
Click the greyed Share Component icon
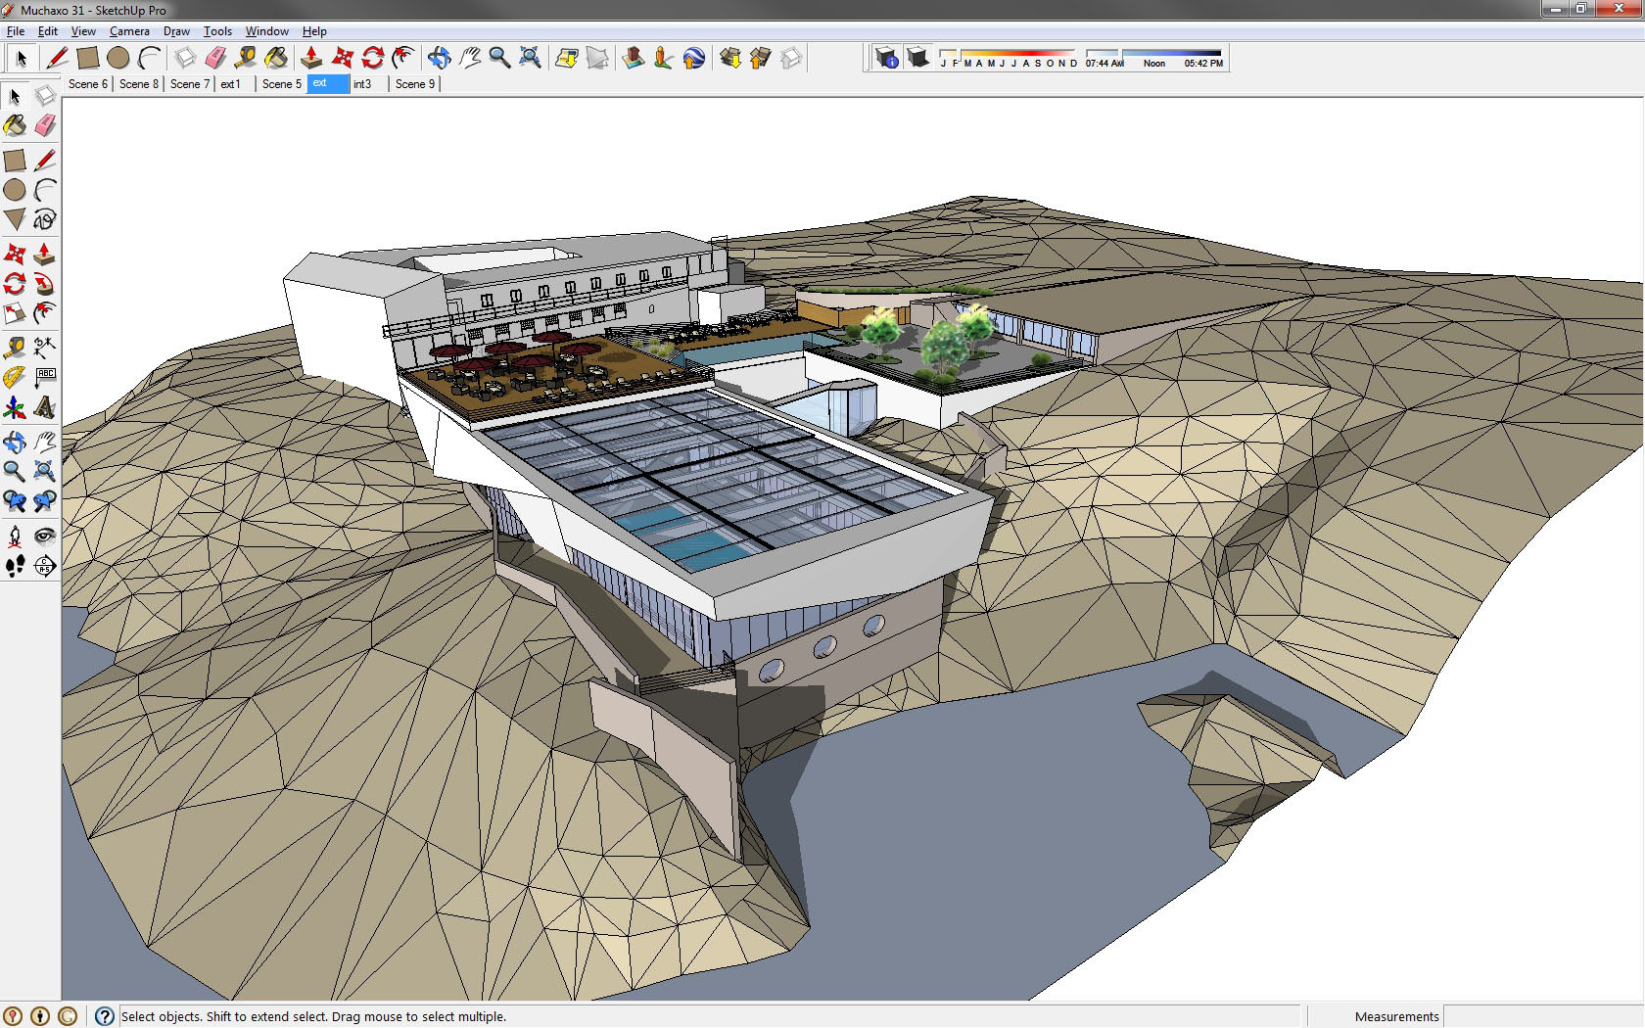[x=791, y=58]
